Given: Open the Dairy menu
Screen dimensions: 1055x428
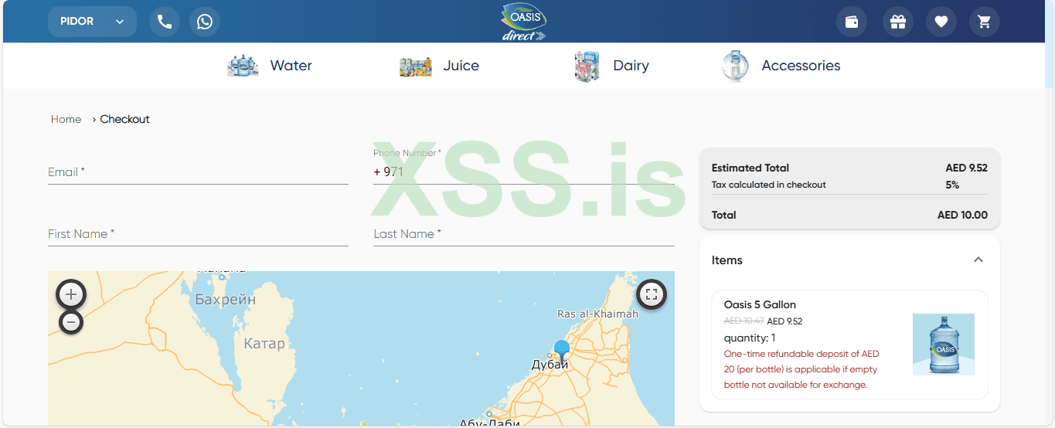Looking at the screenshot, I should tap(631, 66).
